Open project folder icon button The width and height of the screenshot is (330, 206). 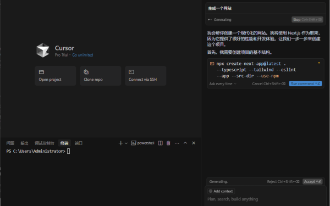(x=41, y=72)
